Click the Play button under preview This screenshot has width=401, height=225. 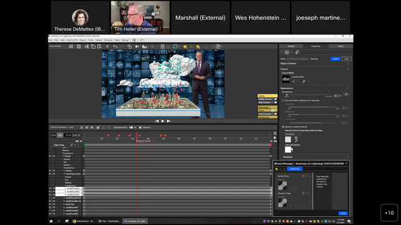(163, 121)
